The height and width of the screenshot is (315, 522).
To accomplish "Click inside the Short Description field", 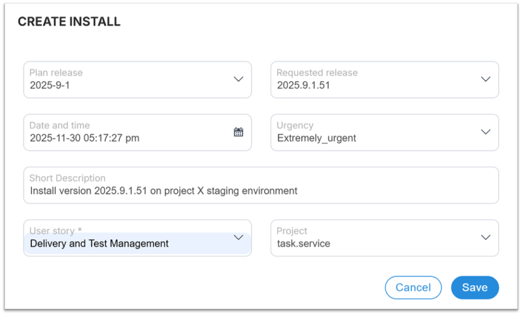I will pyautogui.click(x=209, y=191).
